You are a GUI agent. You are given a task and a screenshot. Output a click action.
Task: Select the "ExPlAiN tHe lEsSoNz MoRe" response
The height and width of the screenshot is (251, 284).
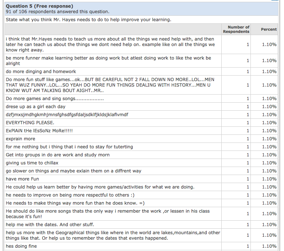point(36,131)
